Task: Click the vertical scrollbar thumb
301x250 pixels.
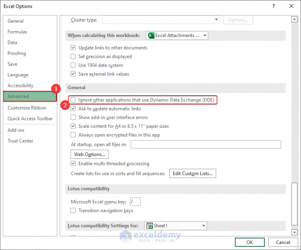Action: tap(294, 204)
